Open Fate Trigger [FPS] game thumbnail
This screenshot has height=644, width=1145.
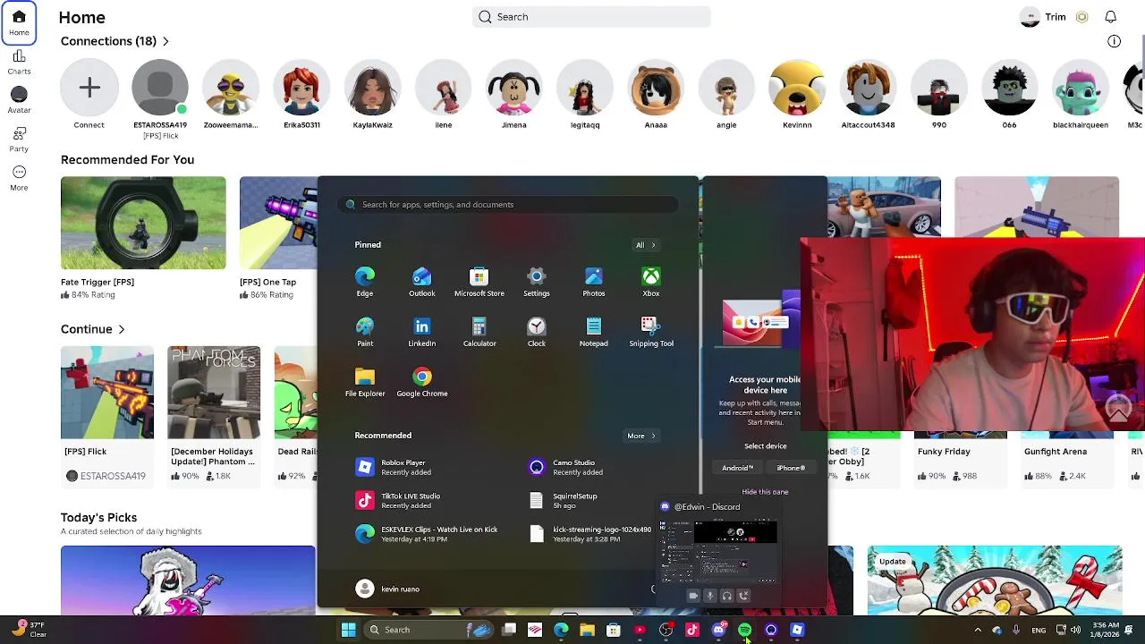143,223
